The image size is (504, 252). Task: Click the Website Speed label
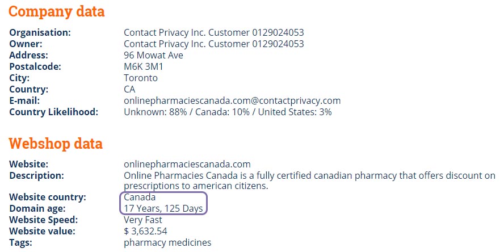[x=44, y=220]
